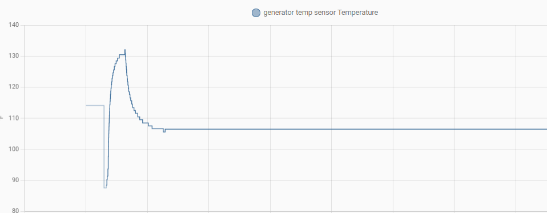Select the lowest point of the faded line
The width and height of the screenshot is (547, 213).
(105, 188)
